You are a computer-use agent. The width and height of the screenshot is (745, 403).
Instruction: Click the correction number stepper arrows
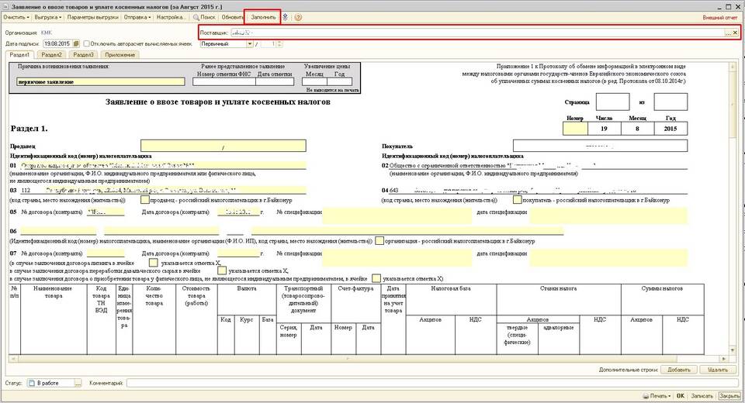tap(279, 43)
